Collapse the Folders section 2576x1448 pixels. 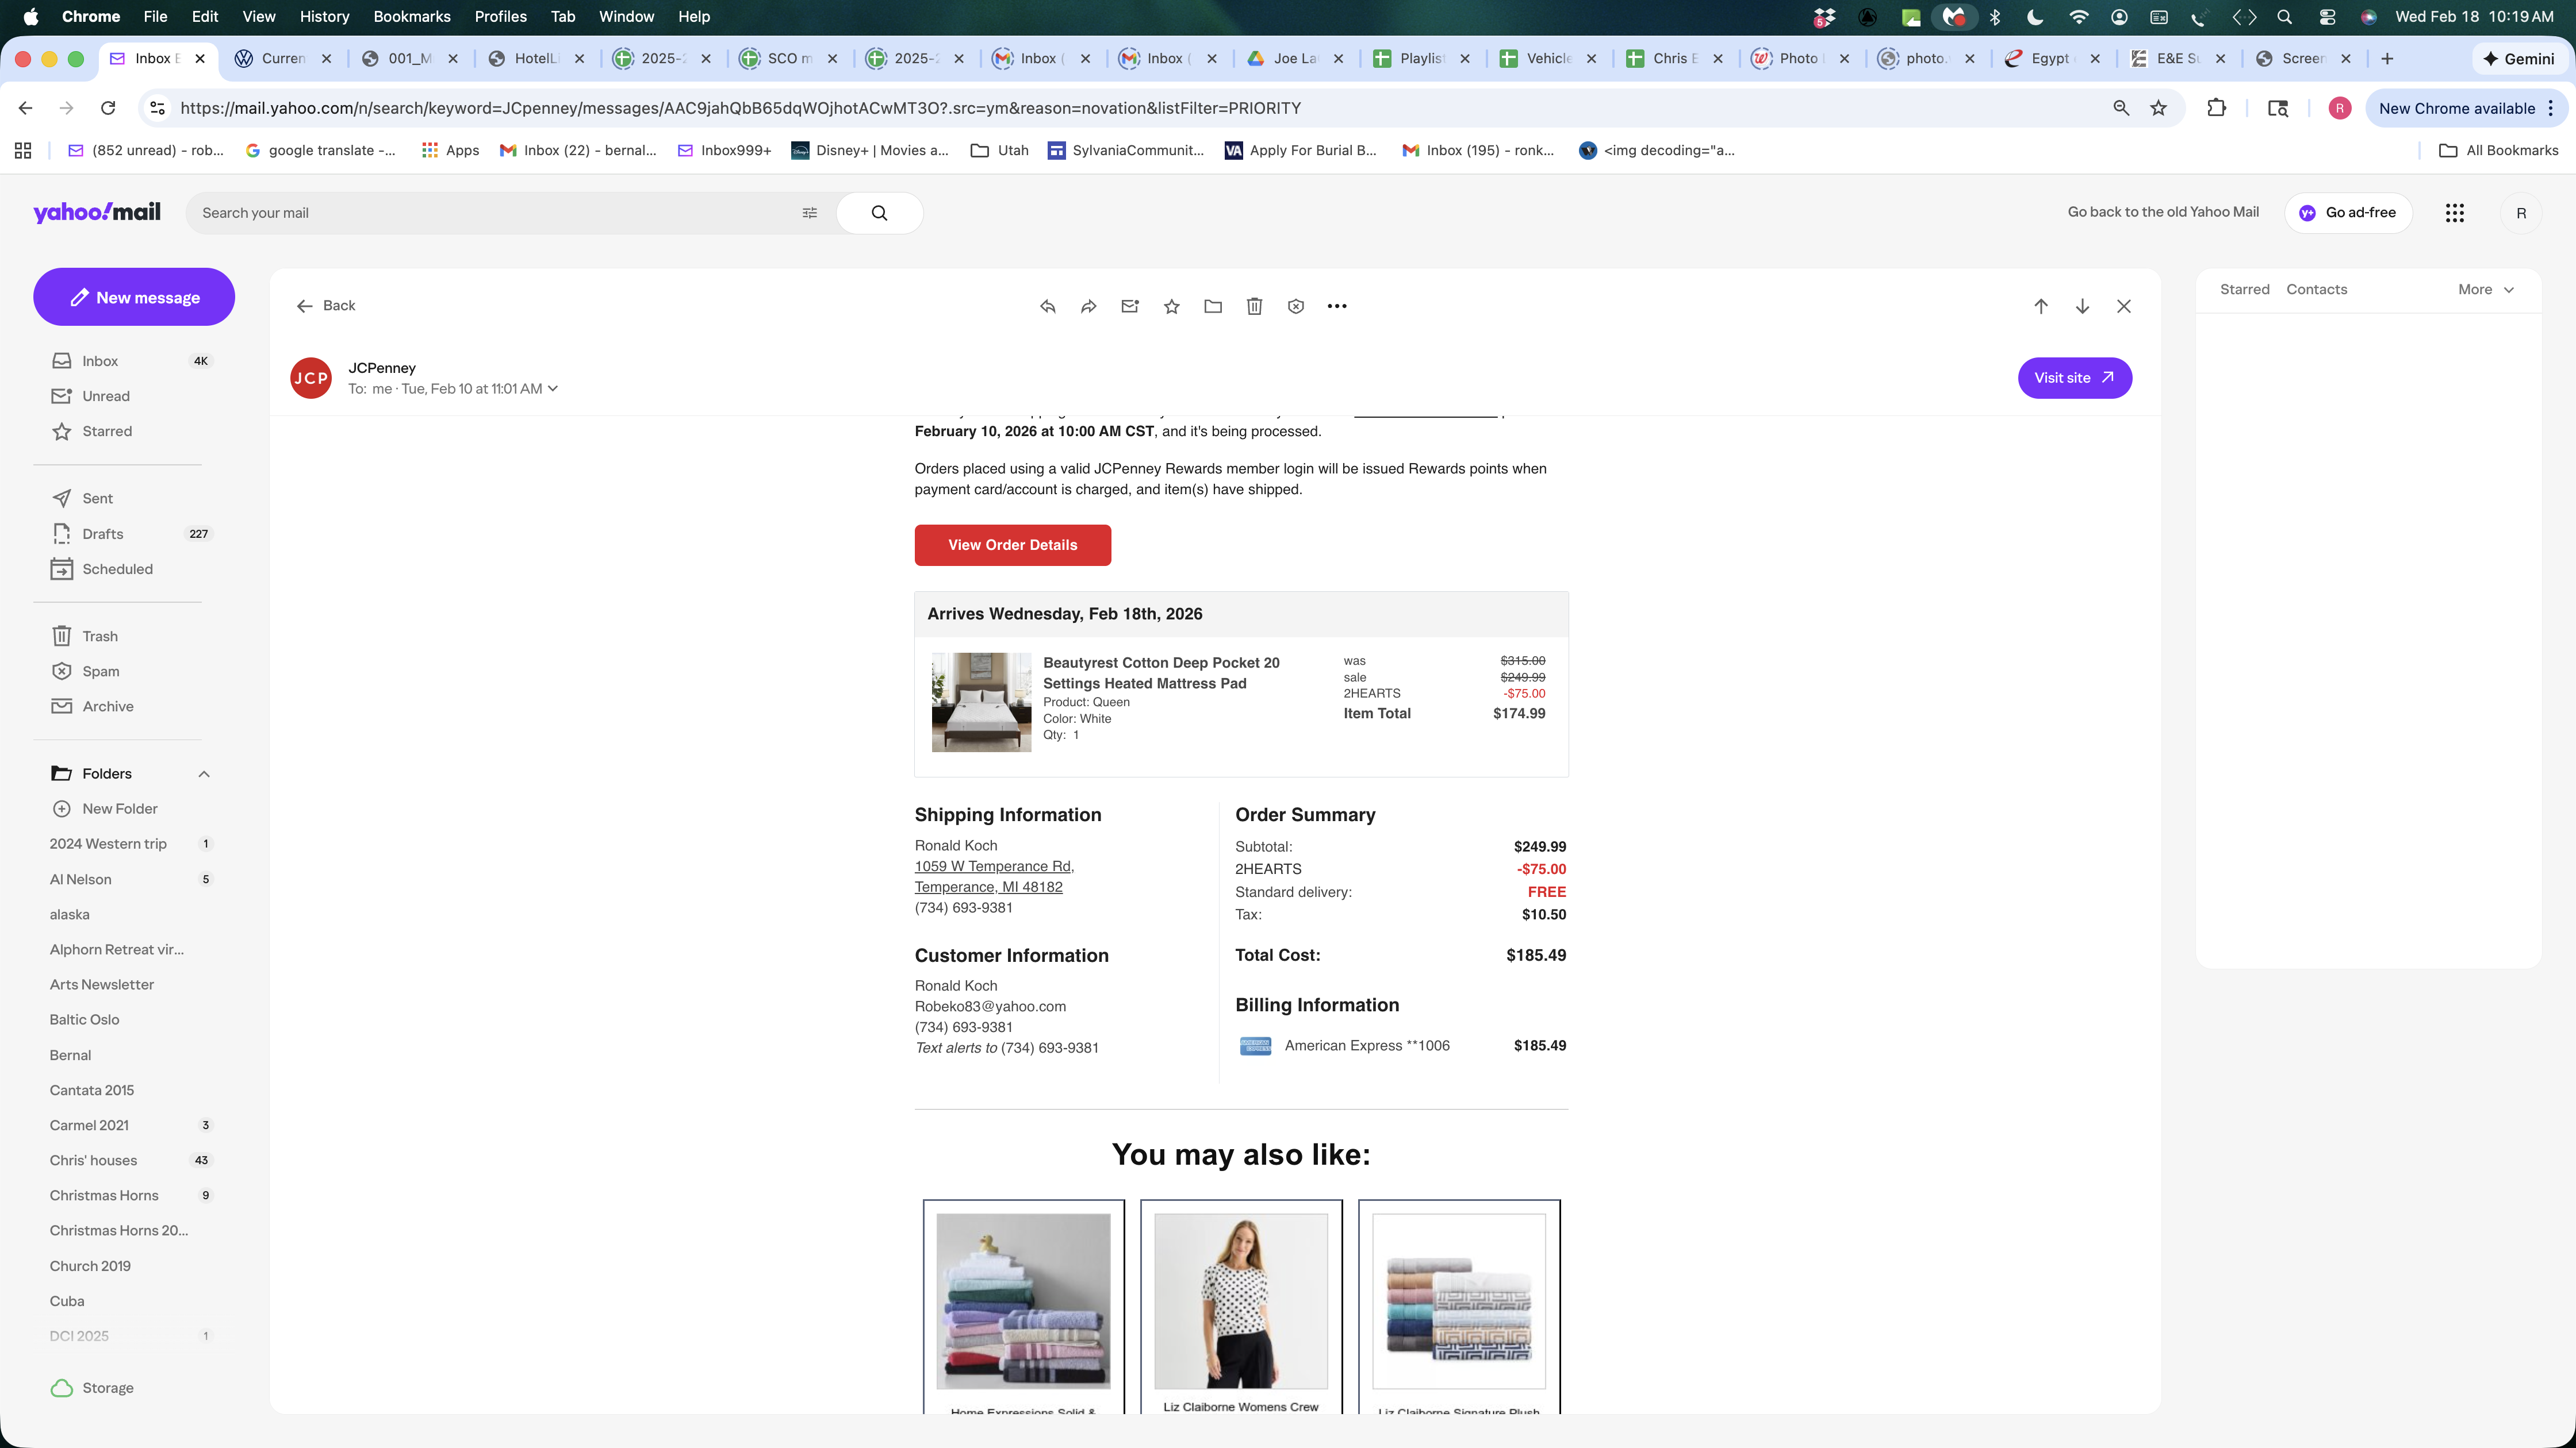point(204,773)
